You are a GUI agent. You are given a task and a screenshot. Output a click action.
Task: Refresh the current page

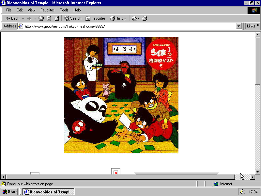pos(49,18)
